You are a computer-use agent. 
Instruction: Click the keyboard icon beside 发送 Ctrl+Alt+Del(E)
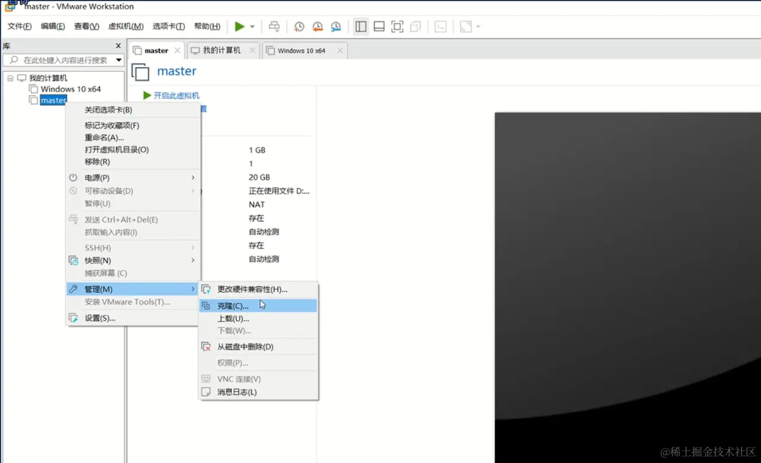[73, 220]
